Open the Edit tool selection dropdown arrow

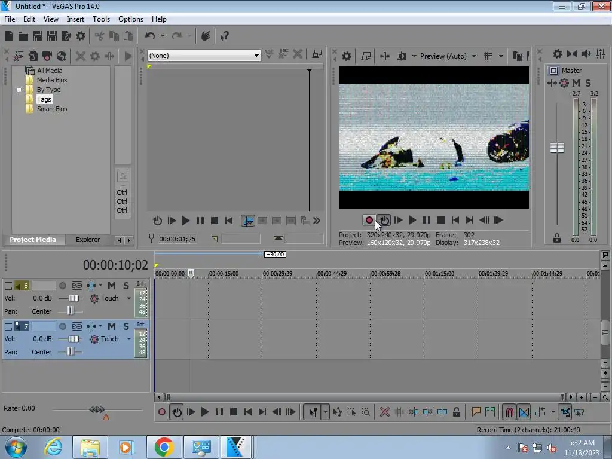point(325,412)
